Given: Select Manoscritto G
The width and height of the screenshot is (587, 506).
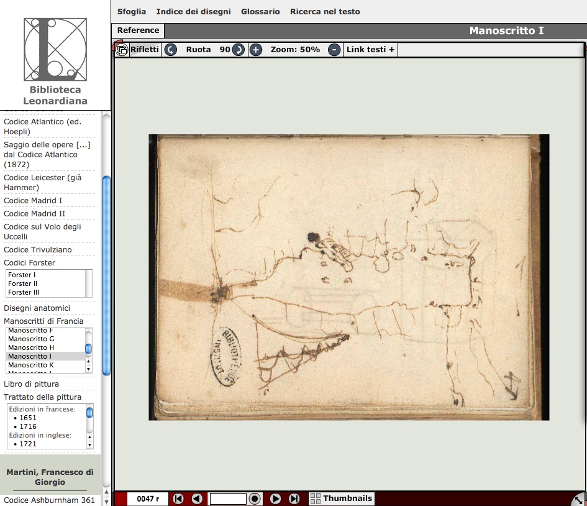Looking at the screenshot, I should [31, 339].
